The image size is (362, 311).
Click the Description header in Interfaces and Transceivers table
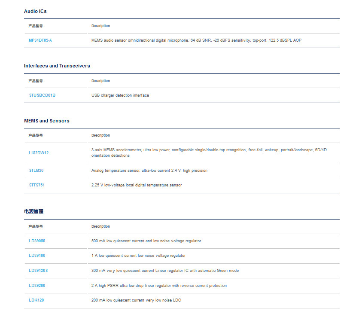point(100,81)
